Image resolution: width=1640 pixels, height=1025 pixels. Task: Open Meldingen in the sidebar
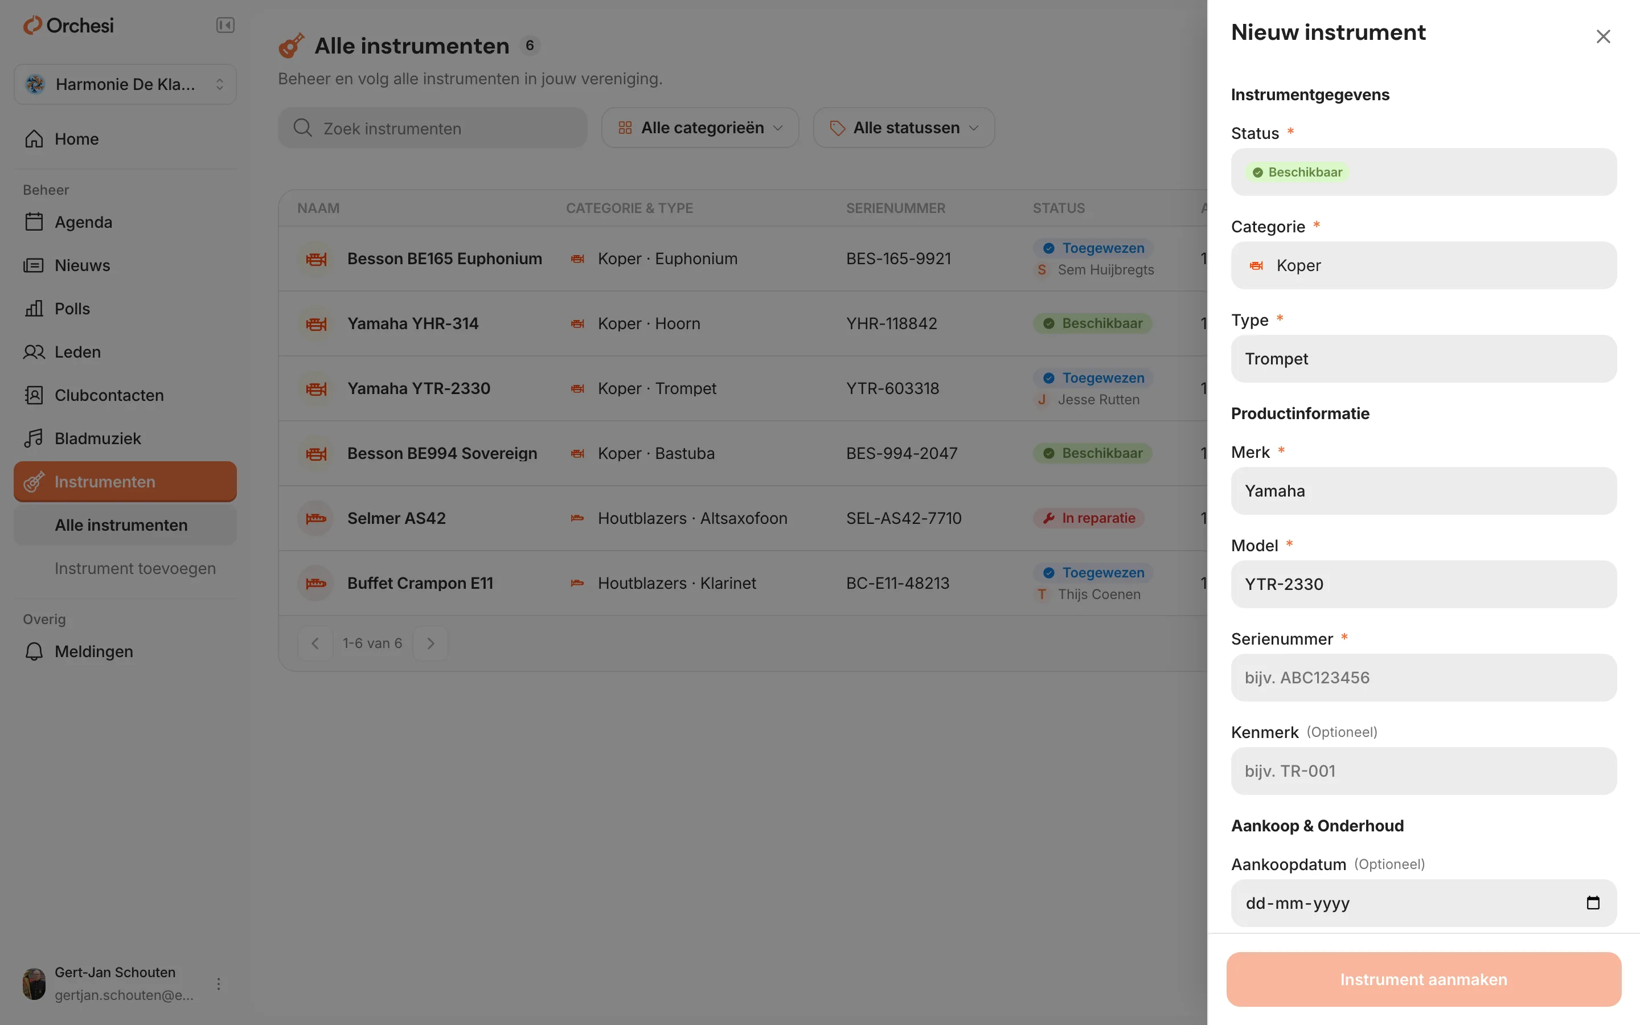click(125, 651)
